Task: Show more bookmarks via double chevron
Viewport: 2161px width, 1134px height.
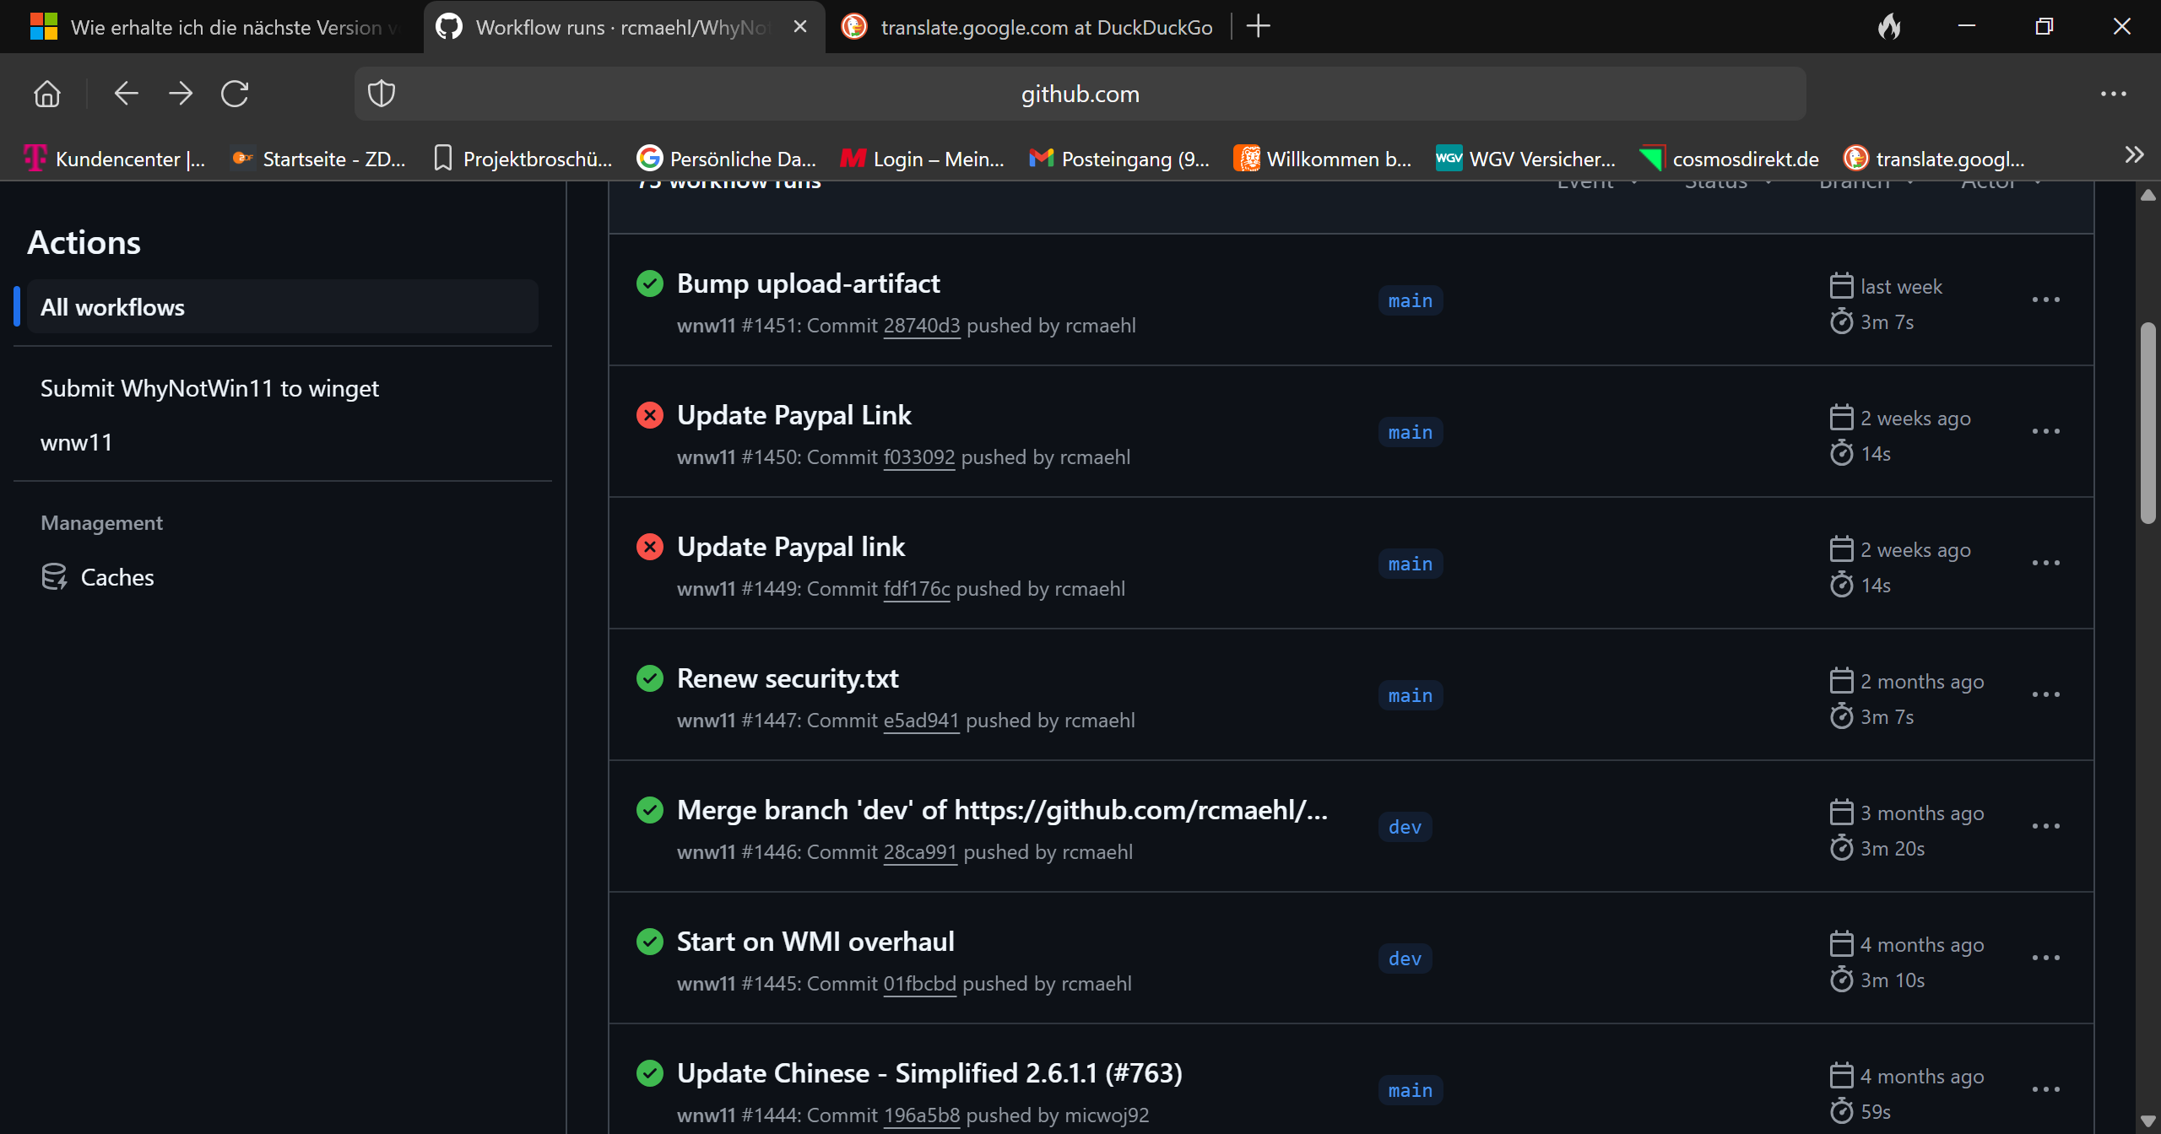Action: [x=2134, y=155]
